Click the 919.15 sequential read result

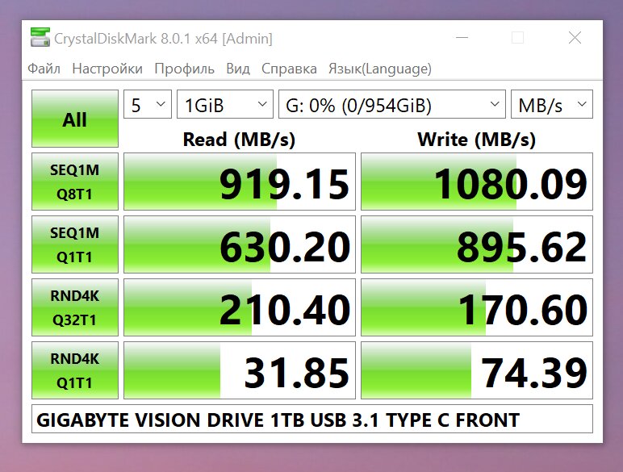point(240,182)
